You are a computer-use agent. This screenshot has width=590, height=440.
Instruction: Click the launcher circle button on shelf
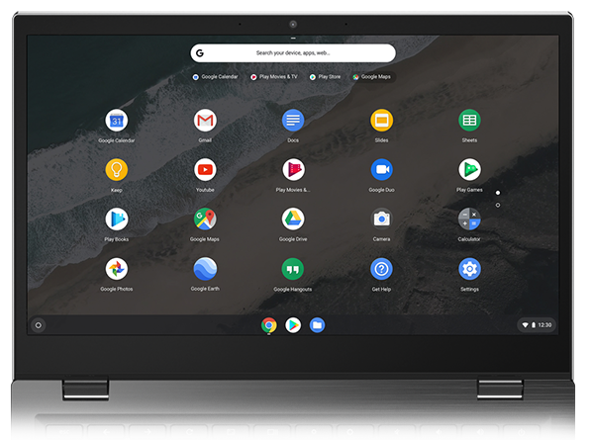pos(39,325)
